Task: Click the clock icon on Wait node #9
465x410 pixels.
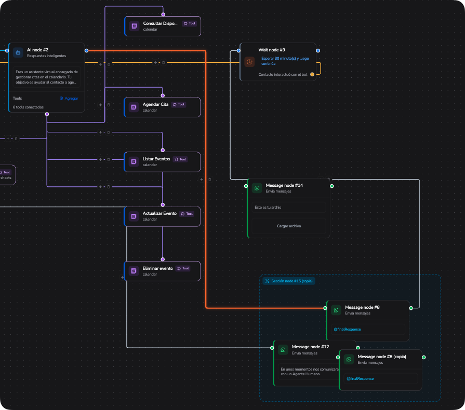Action: (x=249, y=62)
